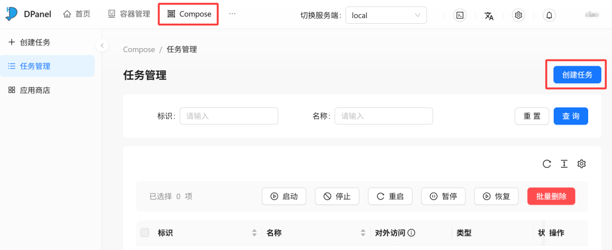Click the DPanel logo icon

(x=11, y=14)
